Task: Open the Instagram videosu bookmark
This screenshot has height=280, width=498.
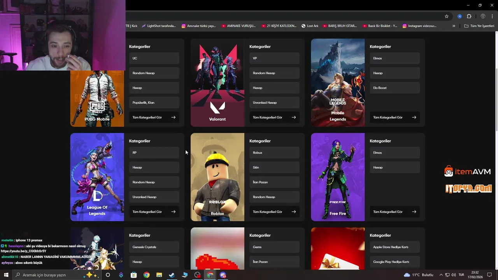Action: pos(419,26)
